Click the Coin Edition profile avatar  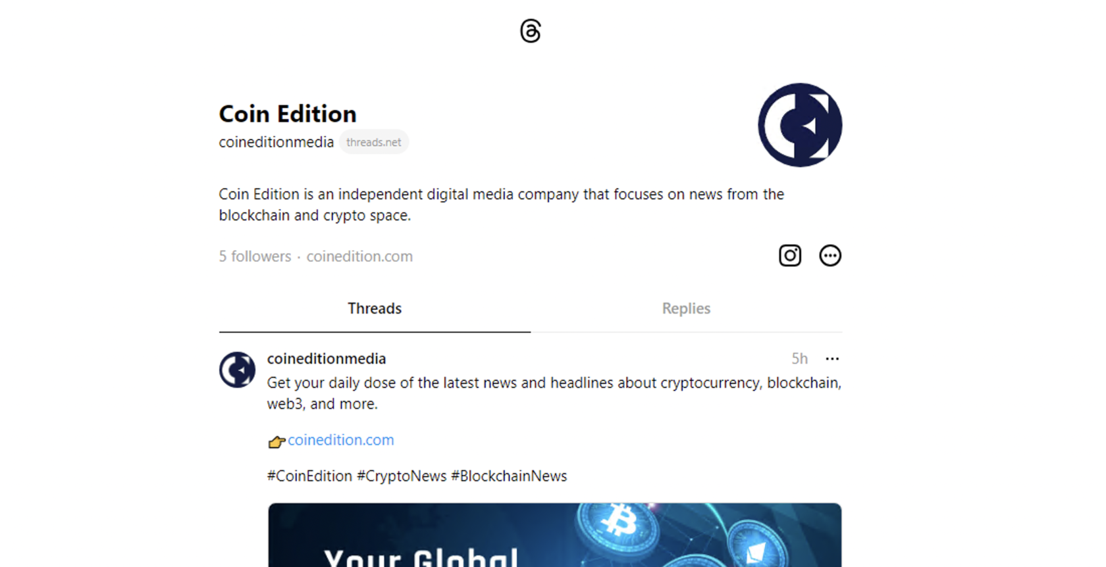(x=800, y=125)
